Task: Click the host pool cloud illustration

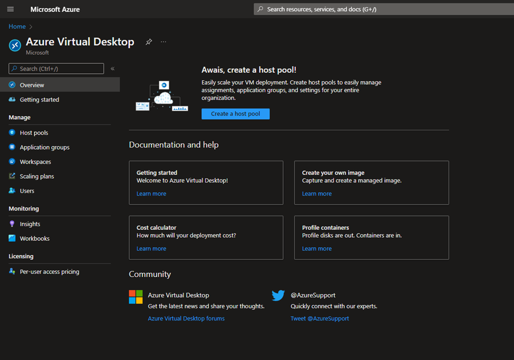Action: coord(162,96)
